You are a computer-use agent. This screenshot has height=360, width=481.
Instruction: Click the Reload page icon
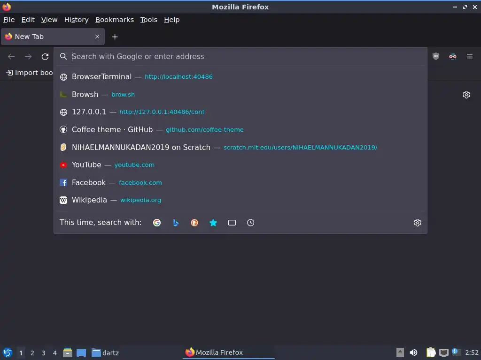pos(45,57)
